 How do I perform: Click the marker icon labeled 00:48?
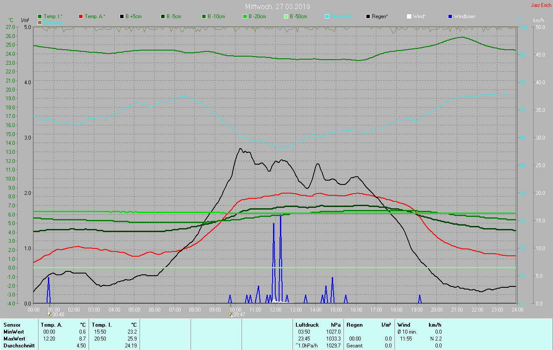tap(49, 314)
